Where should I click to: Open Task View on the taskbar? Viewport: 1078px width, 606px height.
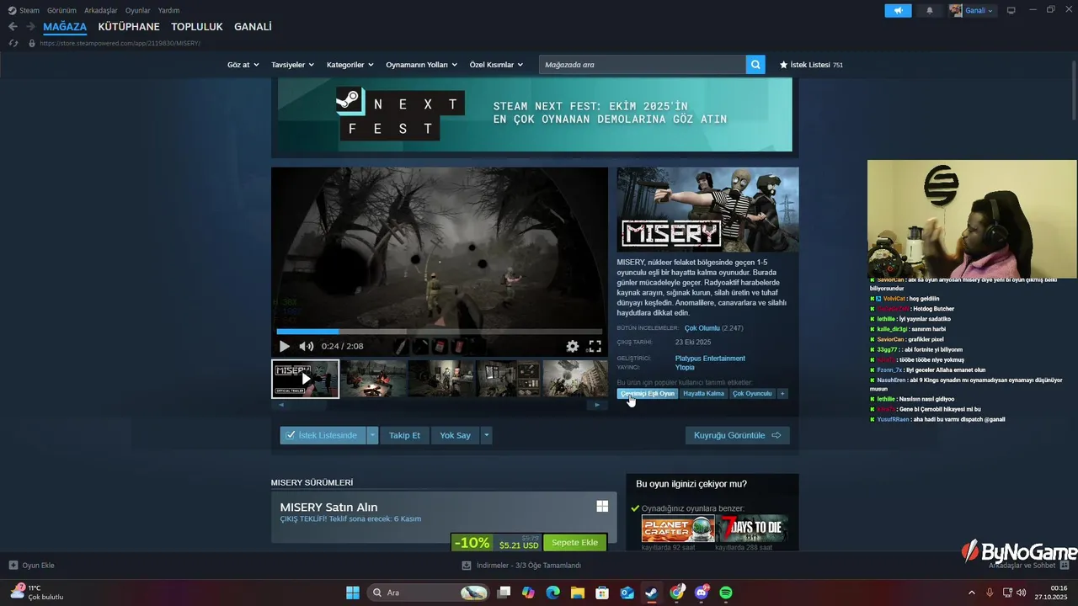coord(504,593)
